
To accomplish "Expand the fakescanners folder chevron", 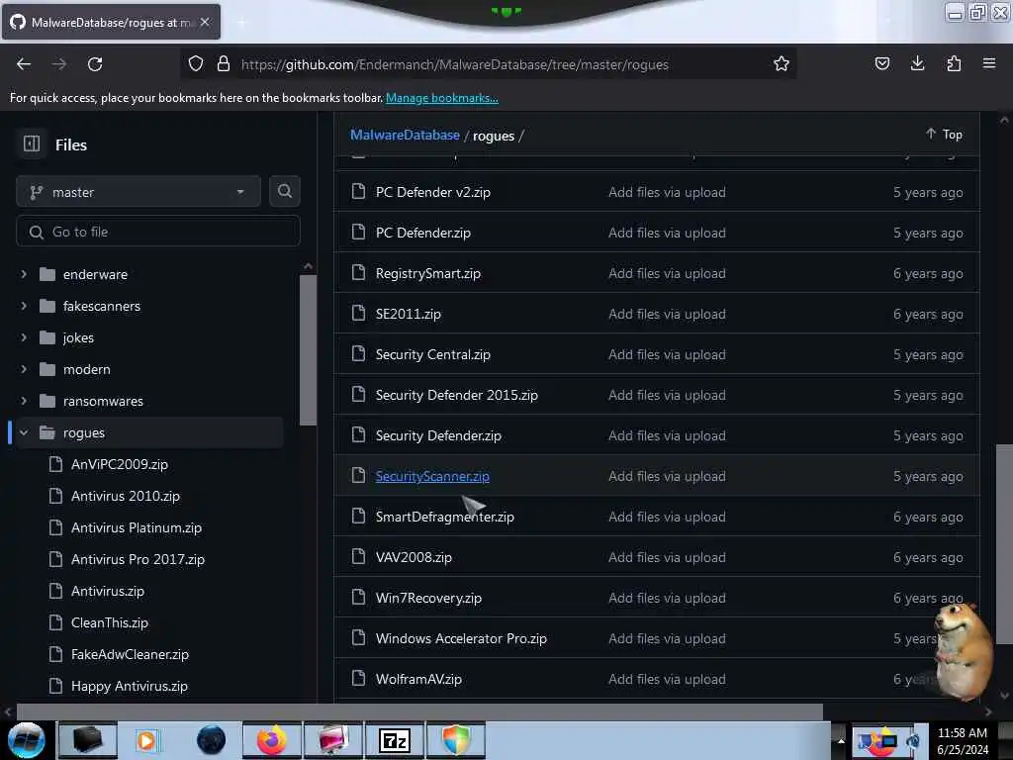I will click(x=24, y=306).
